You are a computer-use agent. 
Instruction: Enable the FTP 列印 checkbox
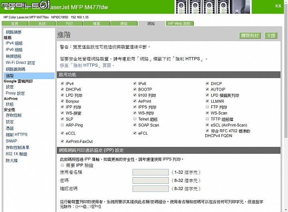point(207,107)
